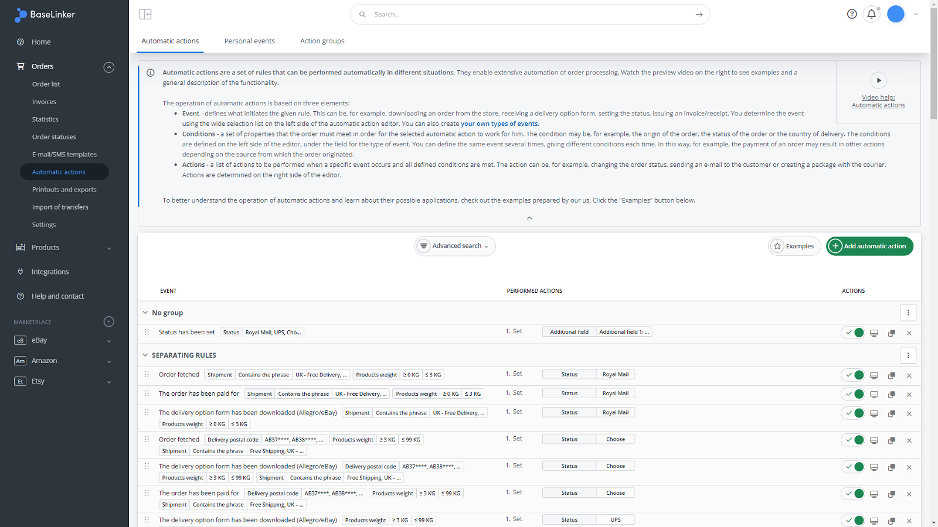This screenshot has height=527, width=938.
Task: Click the notifications bell icon
Action: [871, 14]
